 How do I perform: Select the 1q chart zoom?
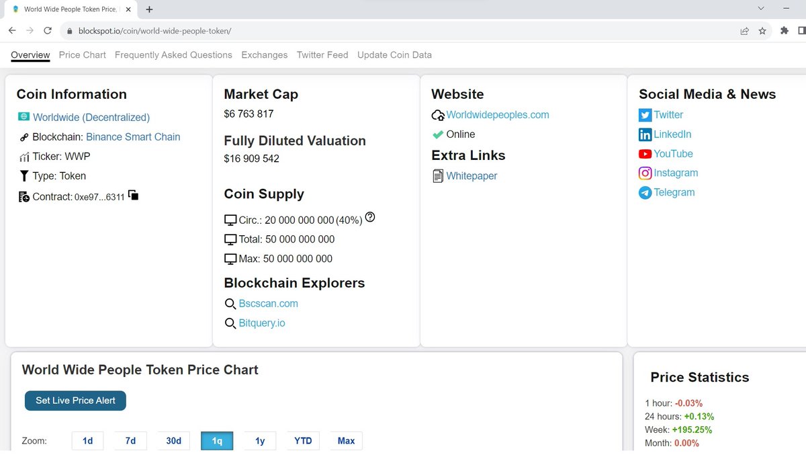point(217,441)
